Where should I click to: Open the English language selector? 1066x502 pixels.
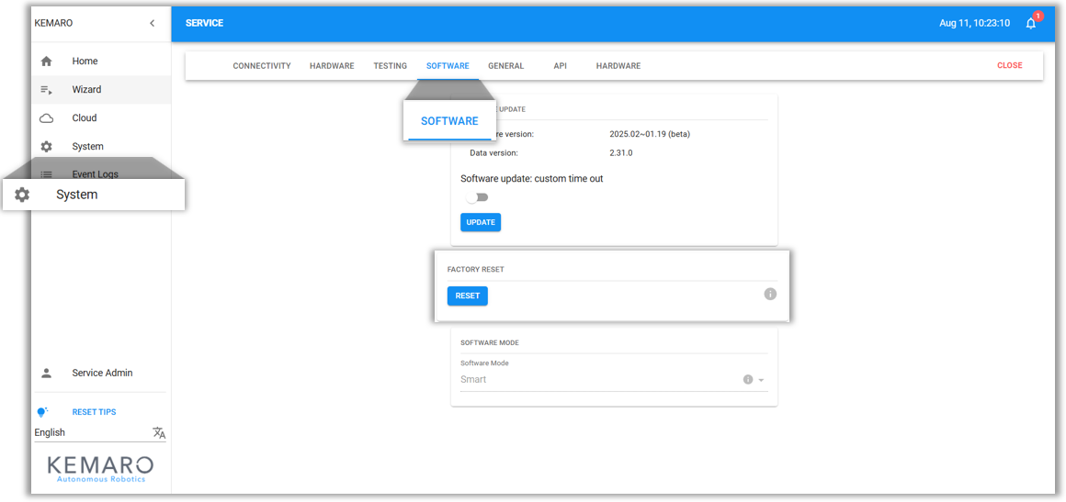[x=100, y=433]
